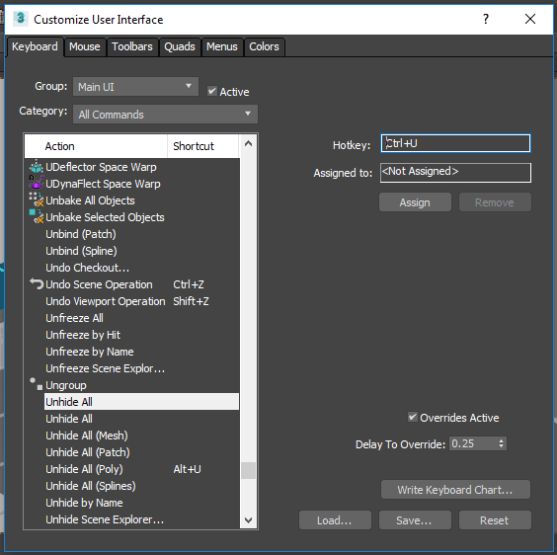Select the Unbake All Objects action
Viewport: 557px width, 555px height.
(x=90, y=200)
